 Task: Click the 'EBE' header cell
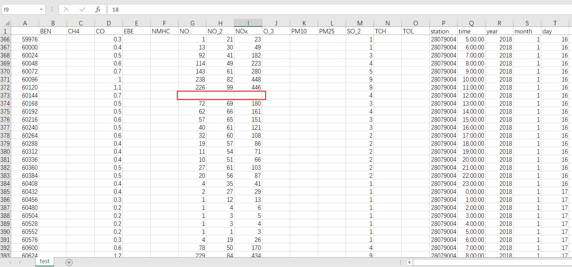coord(136,31)
